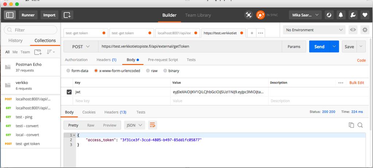The height and width of the screenshot is (168, 373).
Task: Open the Save button dropdown arrow
Action: pyautogui.click(x=361, y=47)
